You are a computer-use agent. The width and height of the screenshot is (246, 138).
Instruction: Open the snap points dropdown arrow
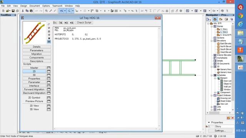(x=73, y=11)
